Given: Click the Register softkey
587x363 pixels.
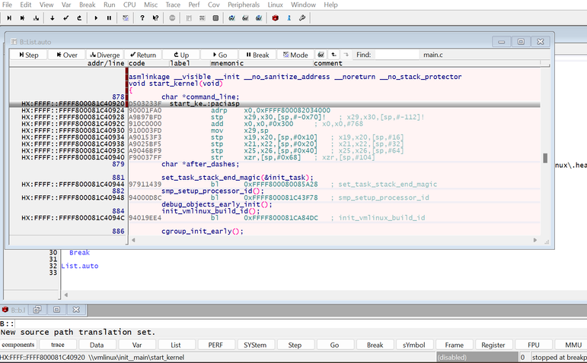Looking at the screenshot, I should (x=493, y=345).
